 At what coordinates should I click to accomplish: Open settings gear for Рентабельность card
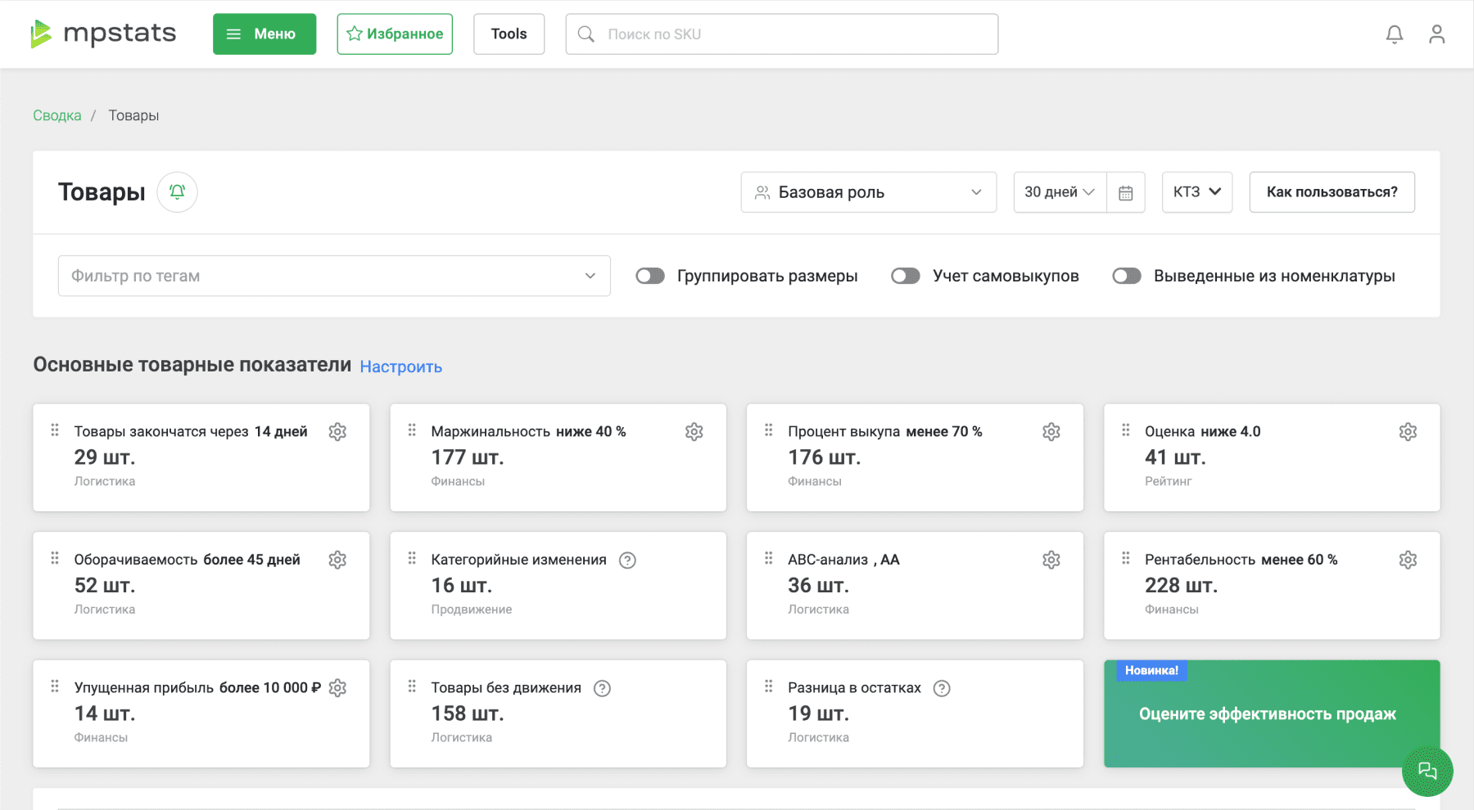[1408, 560]
